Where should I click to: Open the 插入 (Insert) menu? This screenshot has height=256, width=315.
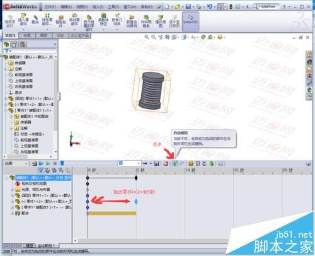tap(98, 7)
